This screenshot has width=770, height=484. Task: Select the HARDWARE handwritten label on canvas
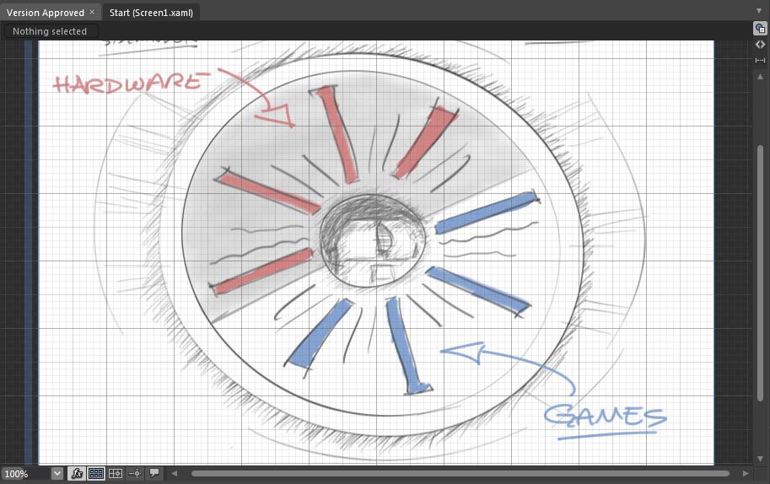point(131,83)
